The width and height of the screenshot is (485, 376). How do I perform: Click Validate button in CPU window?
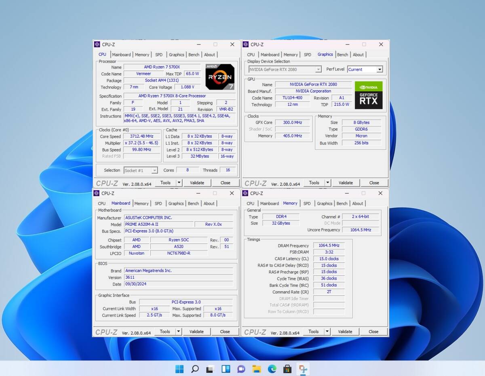197,183
